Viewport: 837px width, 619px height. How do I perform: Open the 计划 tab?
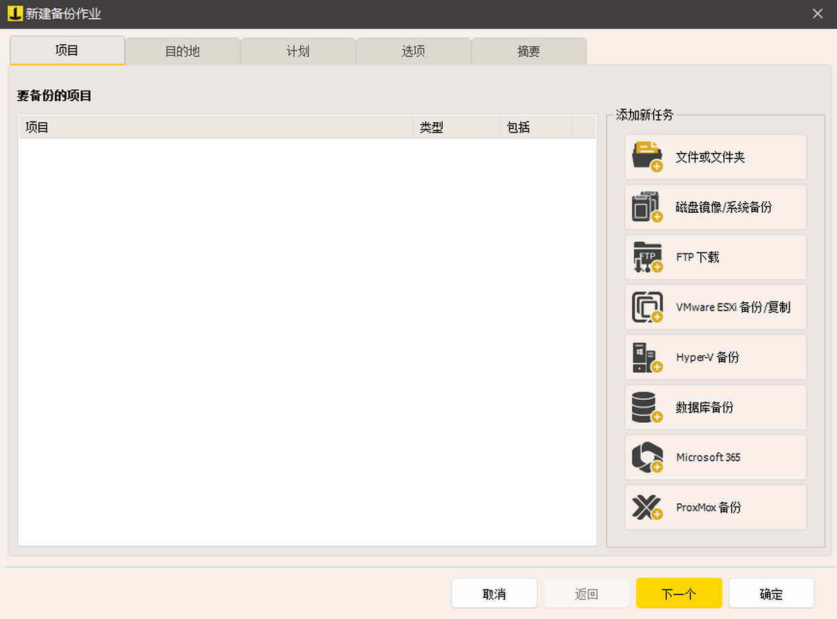[298, 51]
